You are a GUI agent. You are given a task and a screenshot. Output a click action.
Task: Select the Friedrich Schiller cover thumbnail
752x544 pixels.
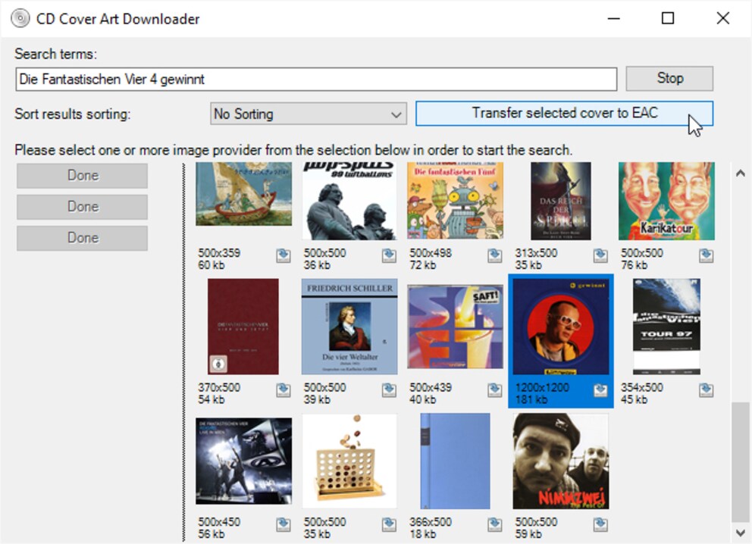point(349,327)
